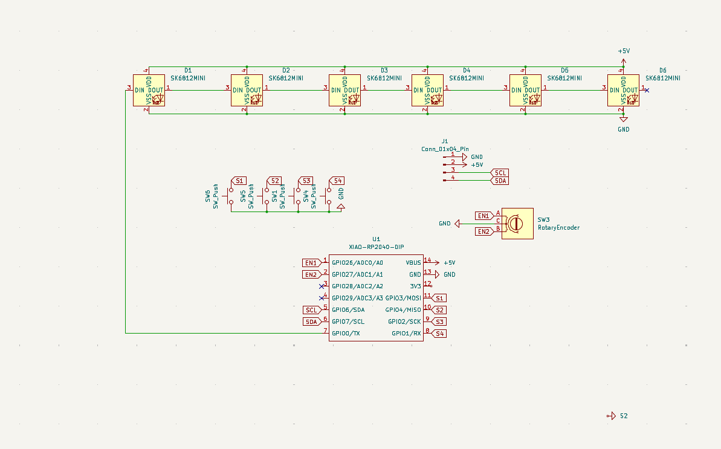Click the EN1 label beside the rotary encoder
The image size is (721, 449).
[x=483, y=215]
